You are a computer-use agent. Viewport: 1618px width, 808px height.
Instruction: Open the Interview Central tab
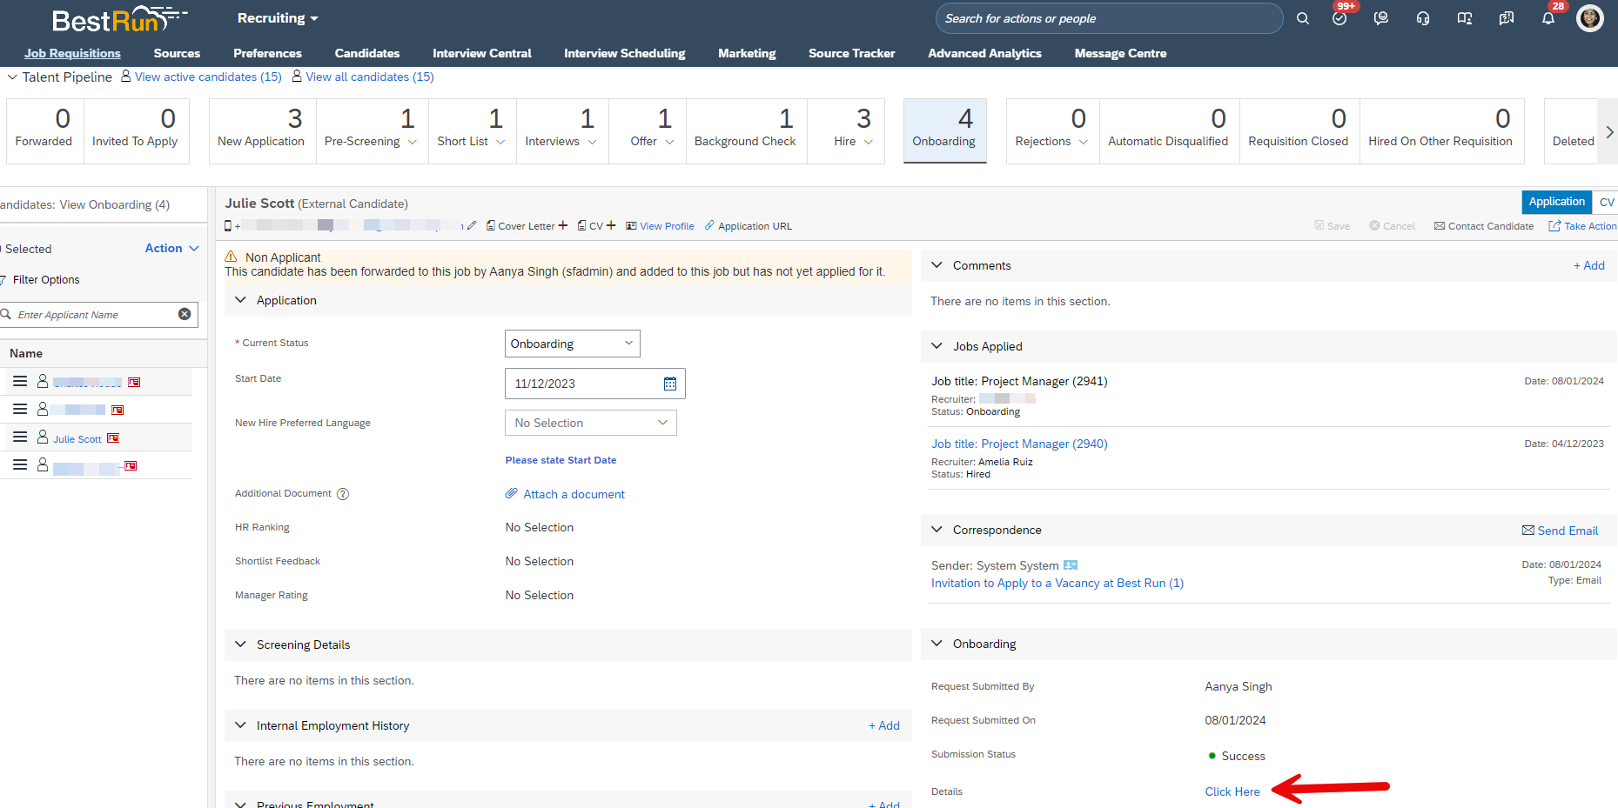click(x=482, y=53)
